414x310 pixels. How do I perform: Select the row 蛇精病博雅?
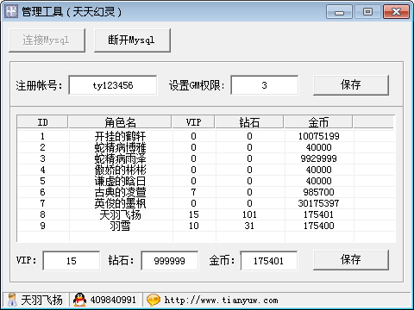tap(206, 147)
